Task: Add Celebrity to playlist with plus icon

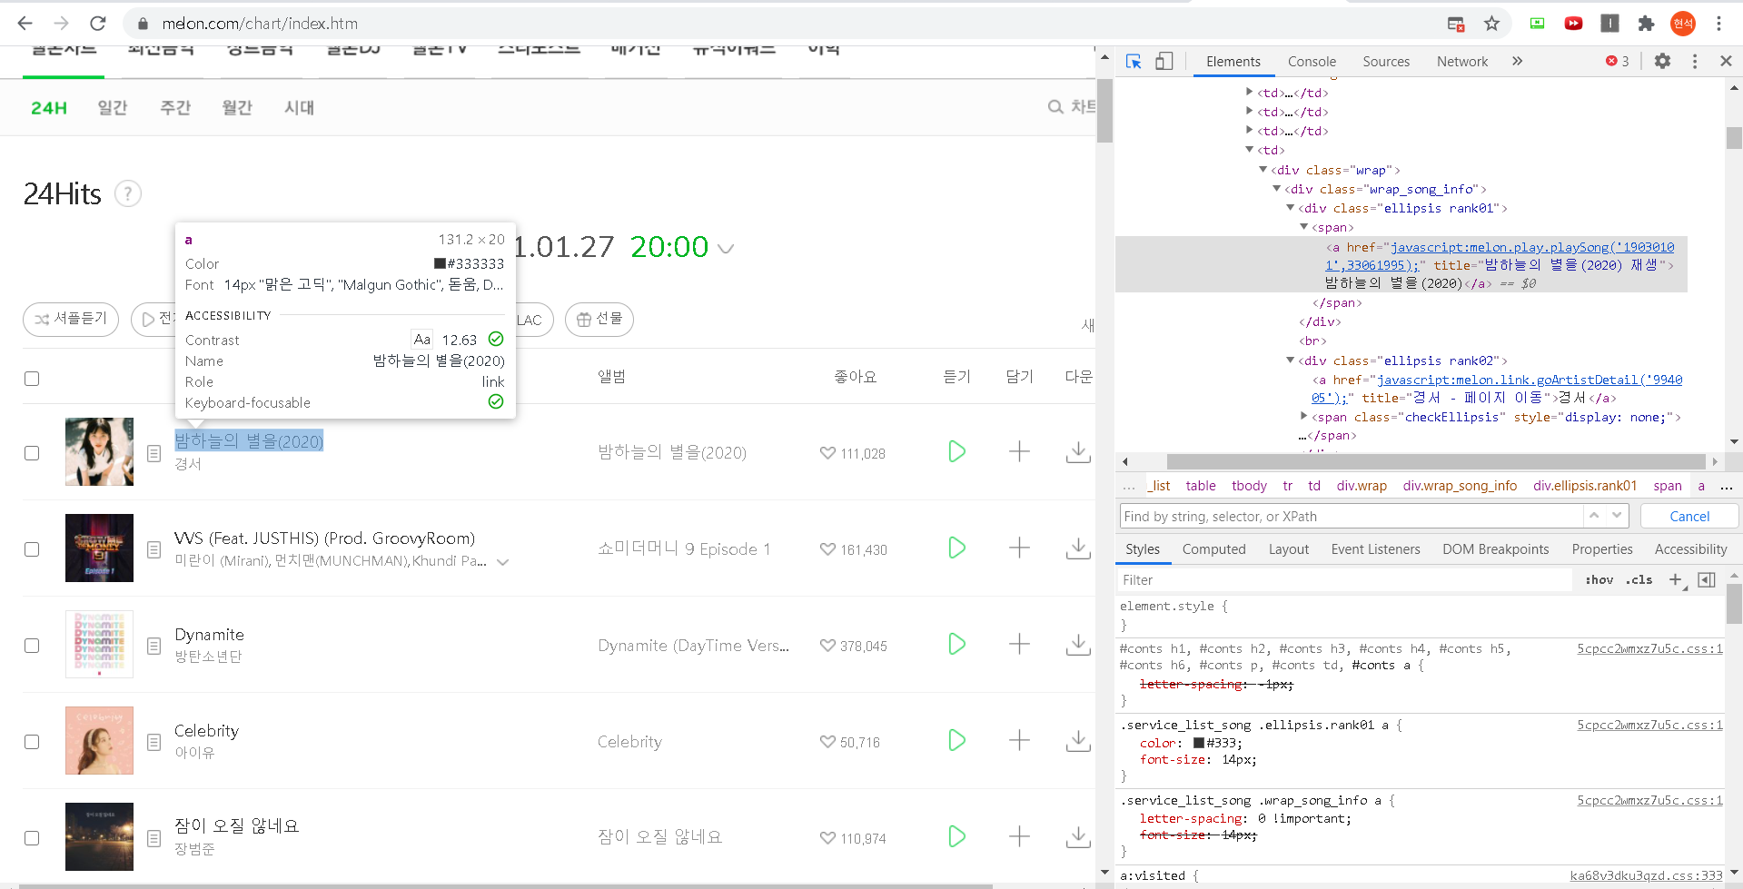Action: click(1019, 740)
